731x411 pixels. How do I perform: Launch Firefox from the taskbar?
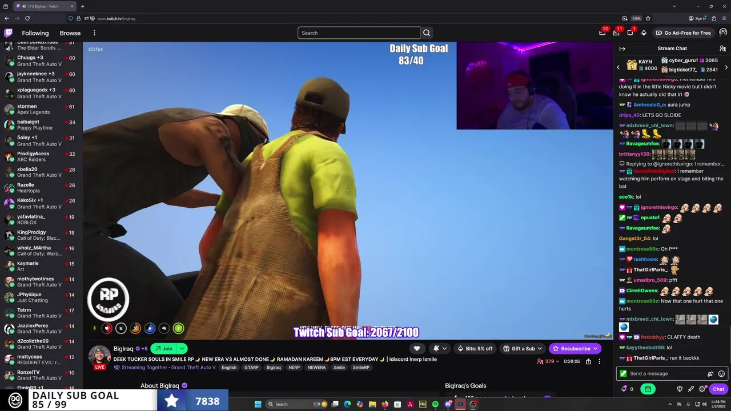(x=385, y=404)
